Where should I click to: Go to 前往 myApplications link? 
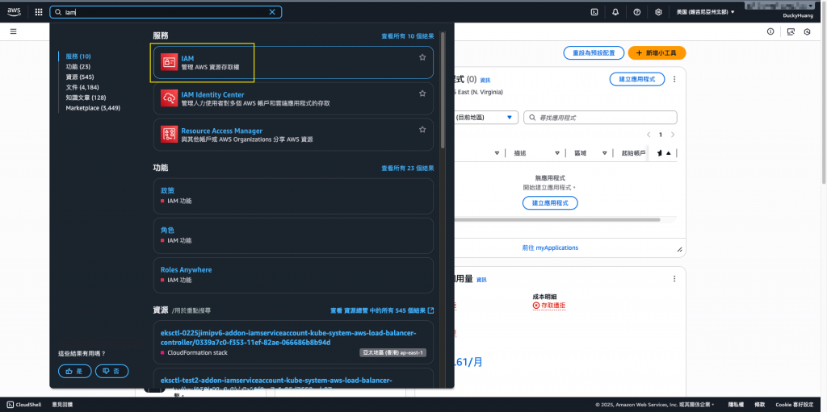coord(550,248)
